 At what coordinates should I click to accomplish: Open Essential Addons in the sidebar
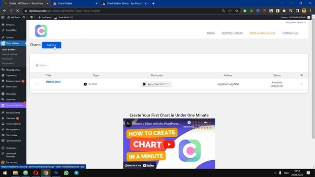pos(13,105)
